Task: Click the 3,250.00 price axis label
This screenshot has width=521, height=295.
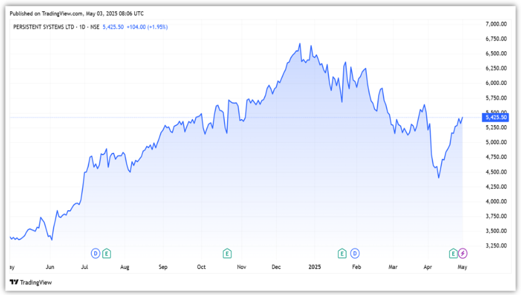Action: coord(495,246)
